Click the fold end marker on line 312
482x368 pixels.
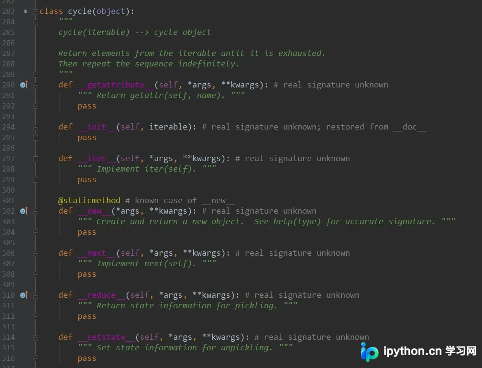point(35,317)
